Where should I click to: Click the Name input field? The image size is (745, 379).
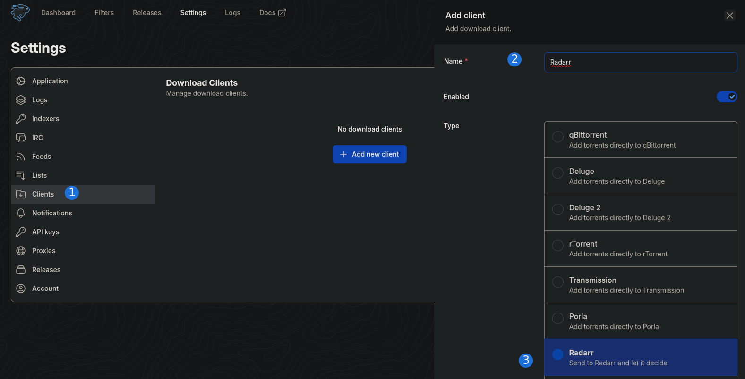[x=641, y=62]
